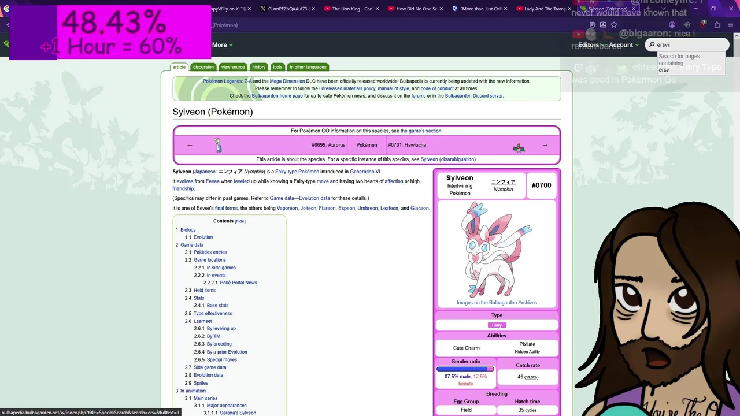Close the Lady And The Tramp tab

[x=569, y=9]
